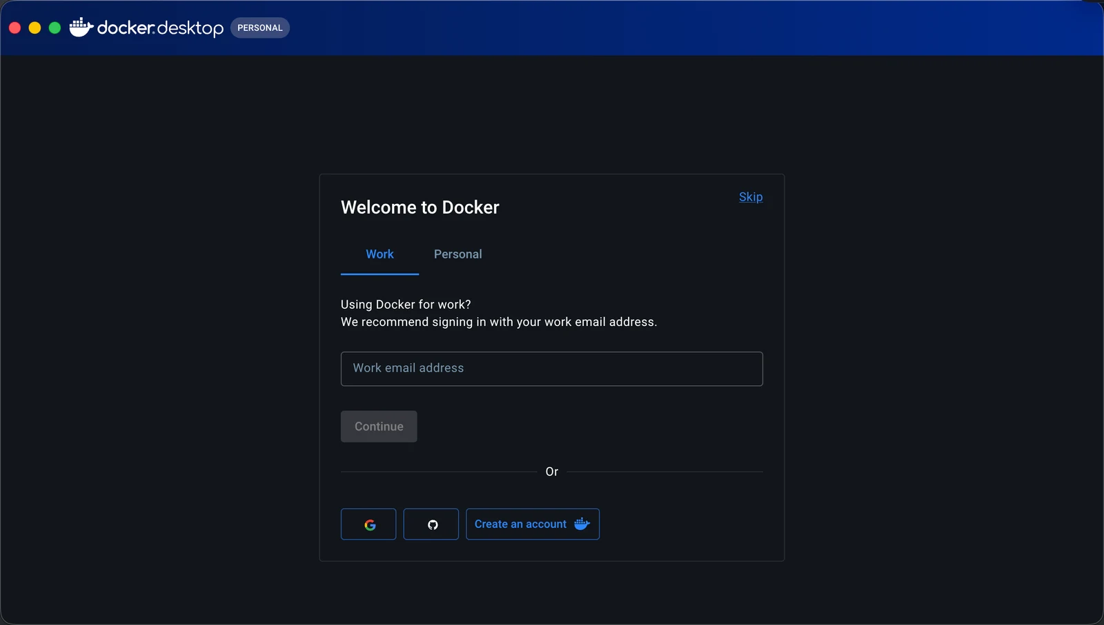Click the 'Or' separator label
This screenshot has width=1104, height=625.
552,472
